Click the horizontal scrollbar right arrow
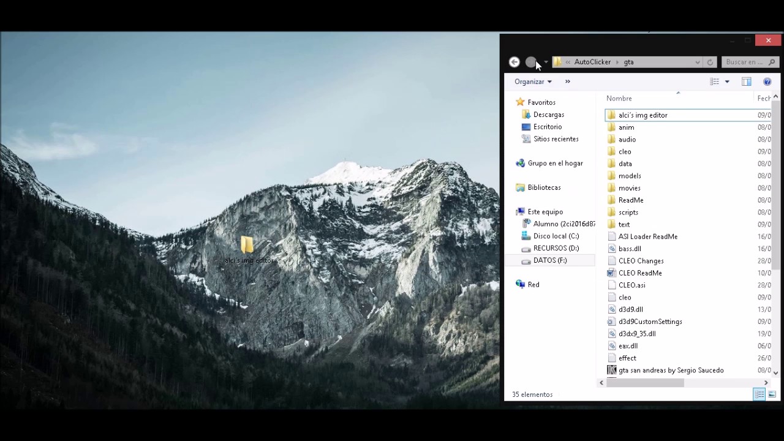 pos(766,383)
